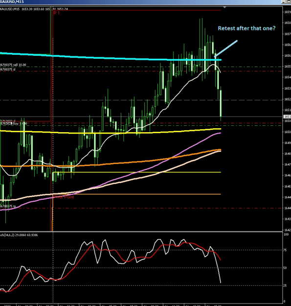Click the red Pivot Point label
The height and width of the screenshot is (306, 291).
click(x=64, y=197)
